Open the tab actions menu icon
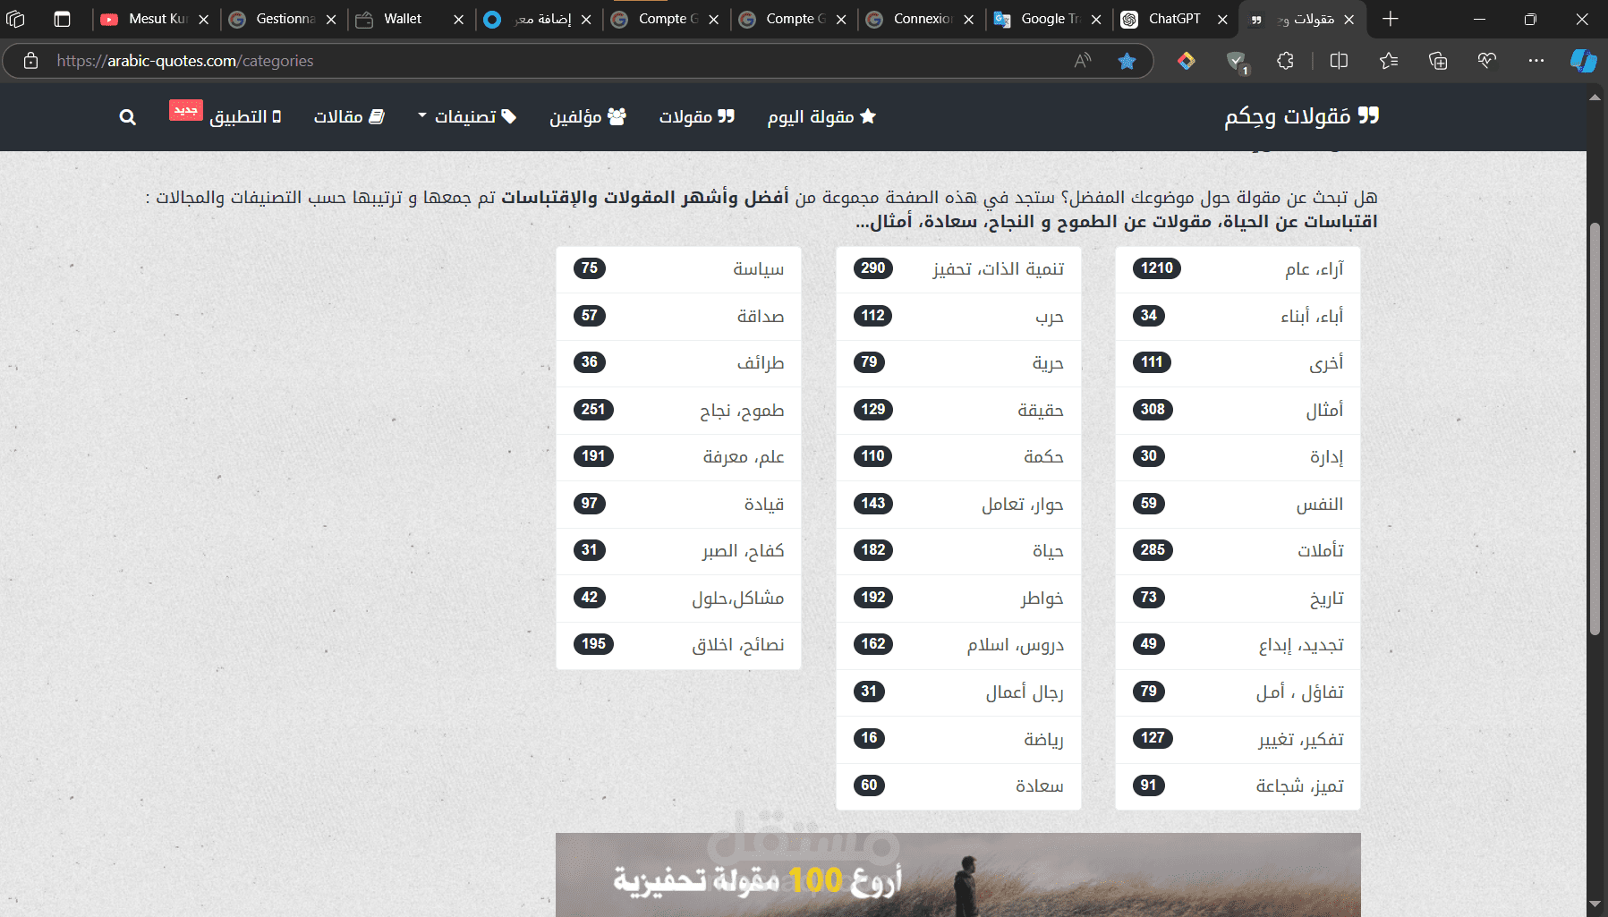1608x917 pixels. pyautogui.click(x=62, y=19)
